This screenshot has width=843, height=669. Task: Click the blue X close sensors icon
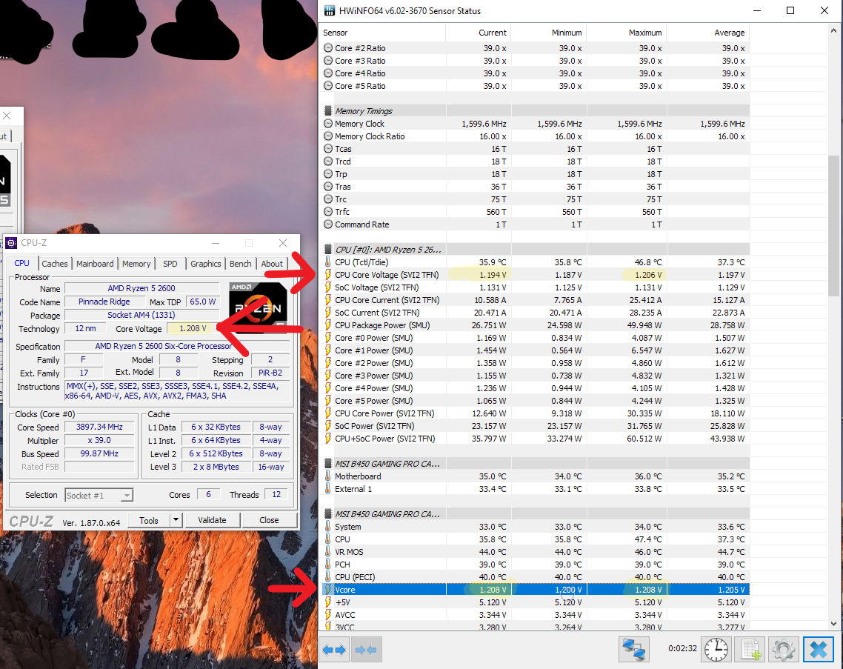pyautogui.click(x=819, y=649)
